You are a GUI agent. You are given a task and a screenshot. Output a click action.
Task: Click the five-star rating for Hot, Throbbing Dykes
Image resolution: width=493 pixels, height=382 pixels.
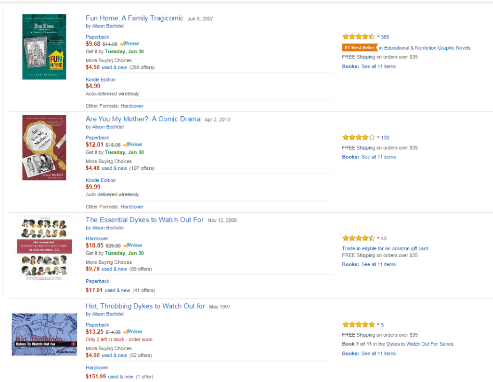tap(358, 325)
